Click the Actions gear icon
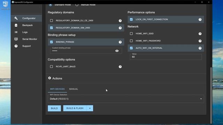The image size is (223, 125). coord(49,78)
